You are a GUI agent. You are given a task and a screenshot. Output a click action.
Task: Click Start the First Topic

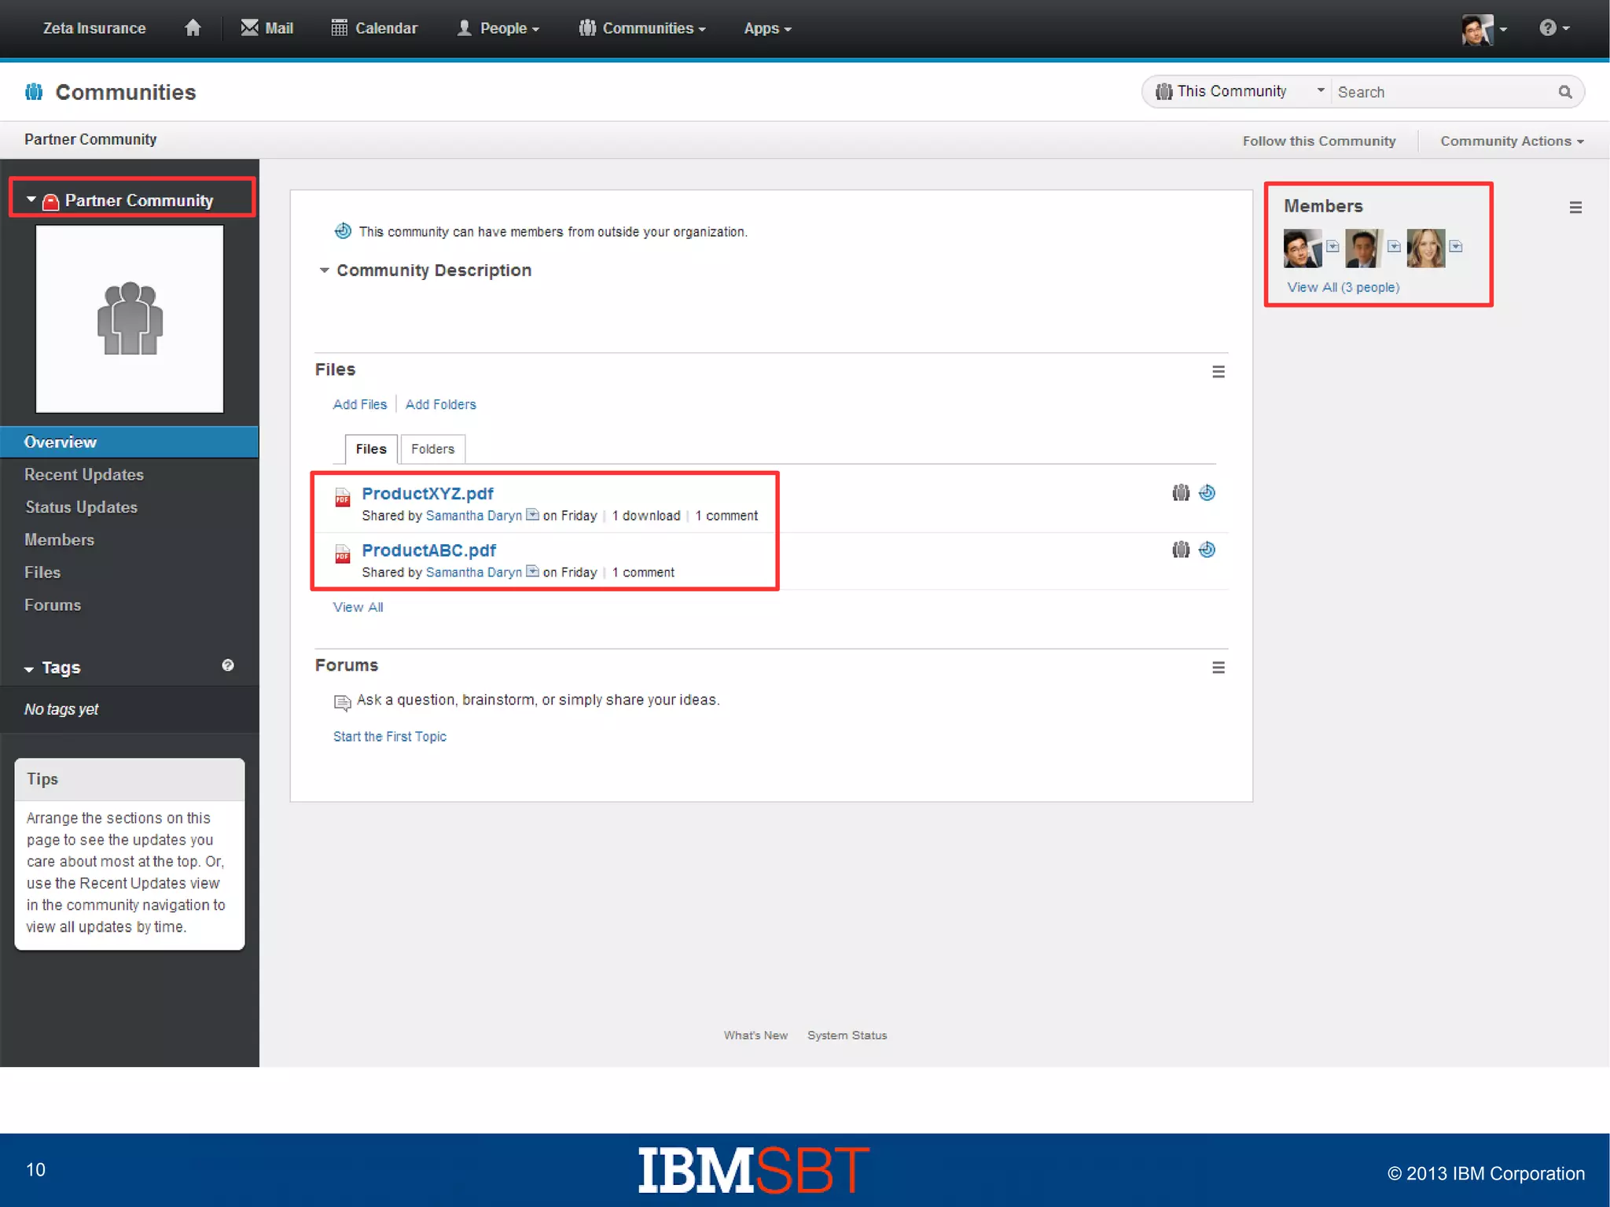click(390, 736)
